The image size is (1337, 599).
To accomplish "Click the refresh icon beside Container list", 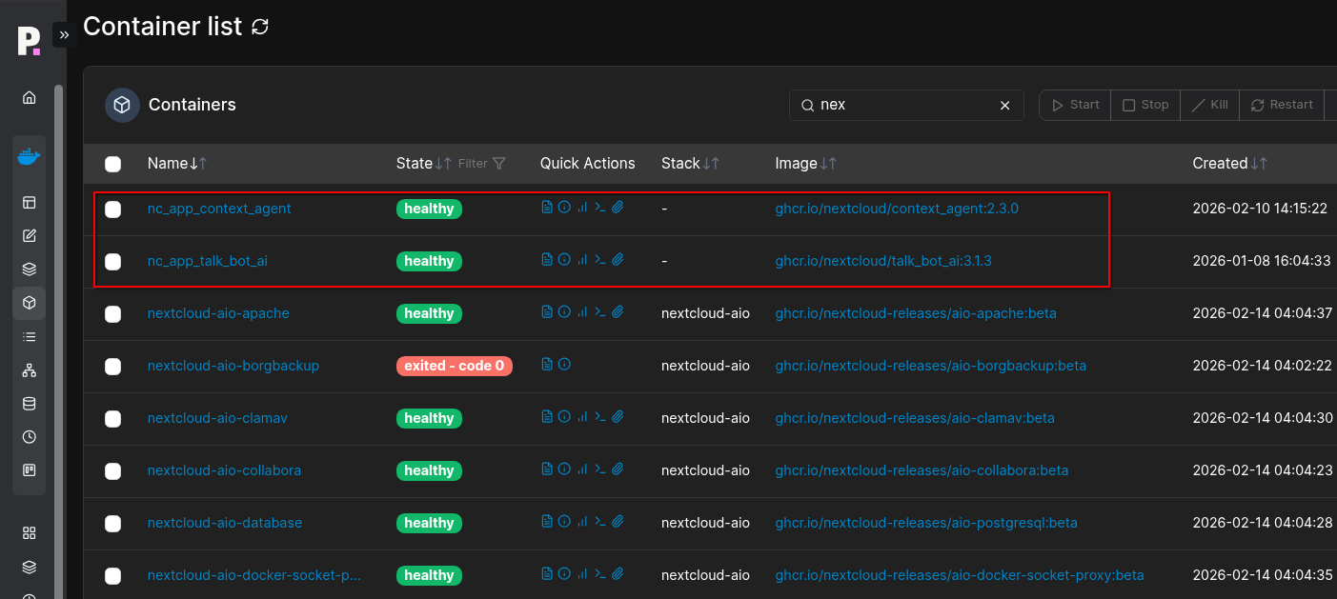I will click(260, 27).
